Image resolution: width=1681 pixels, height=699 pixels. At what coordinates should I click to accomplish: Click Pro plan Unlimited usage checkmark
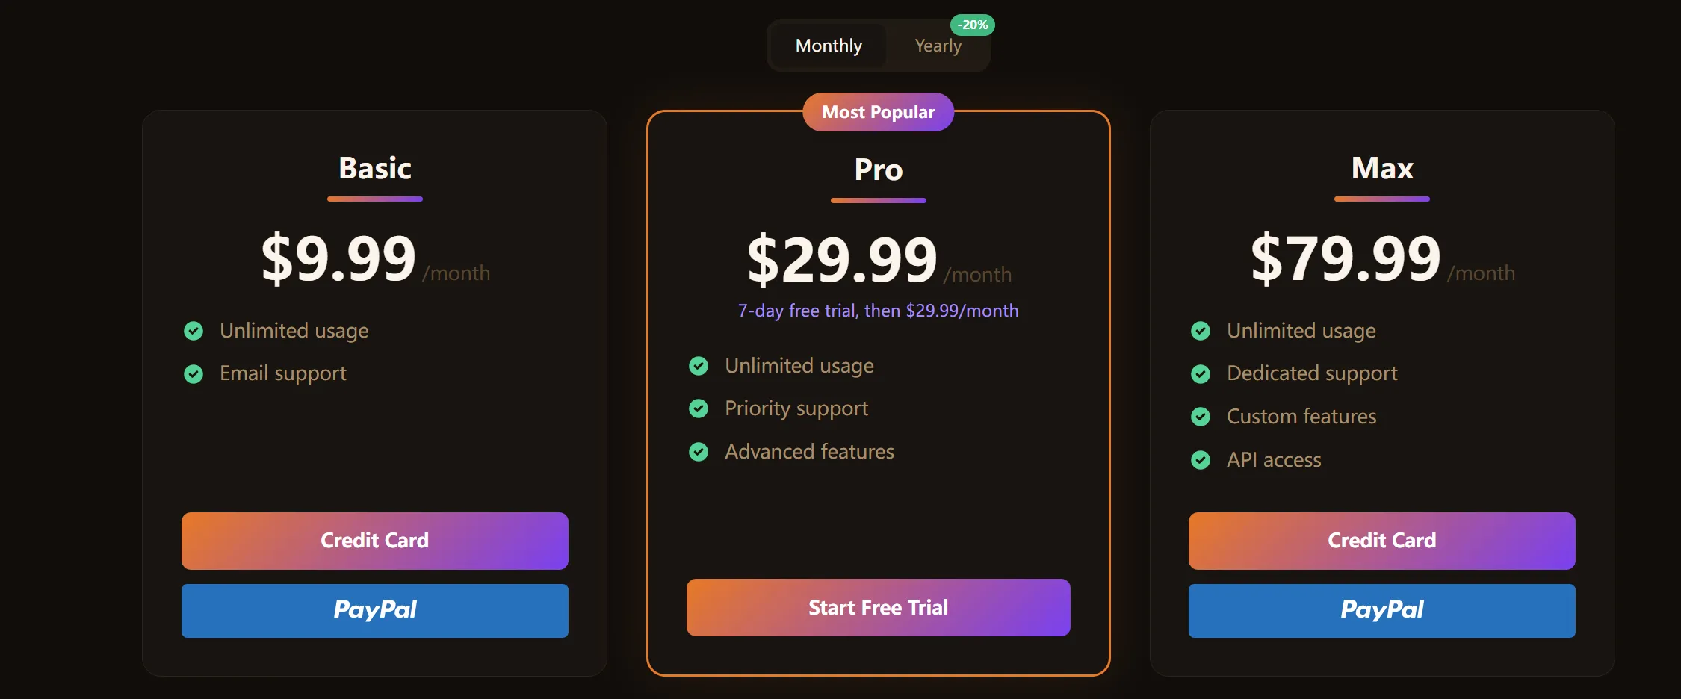coord(699,366)
